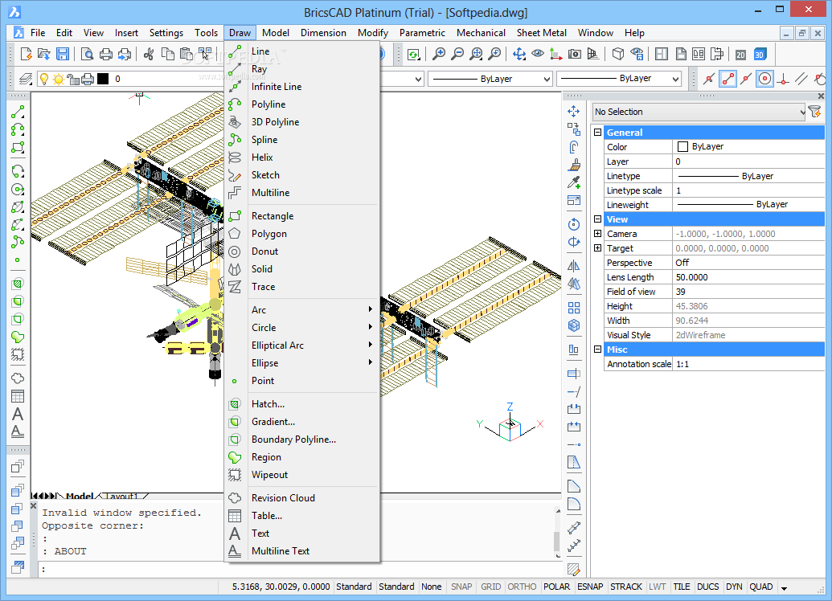The height and width of the screenshot is (601, 832).
Task: Select the Polyline tool in left toolbar
Action: 18,129
